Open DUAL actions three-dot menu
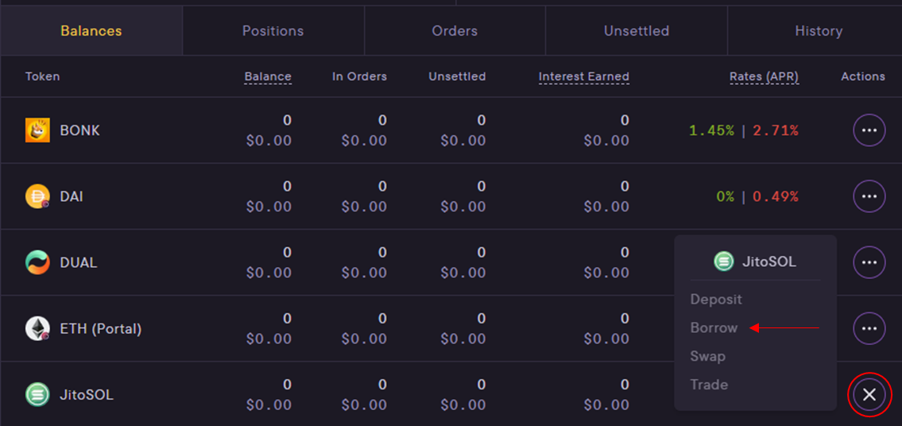This screenshot has height=426, width=902. pyautogui.click(x=869, y=262)
